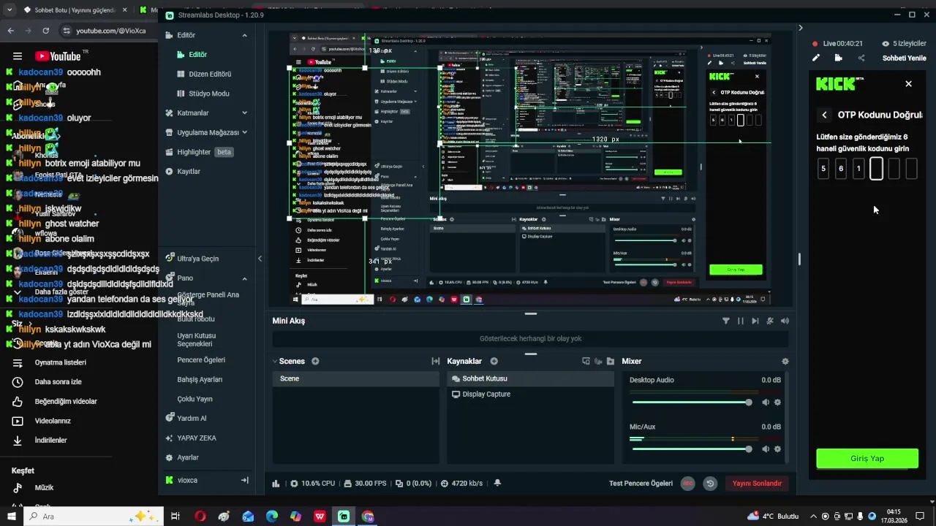The height and width of the screenshot is (526, 936).
Task: Click Sohbeti Yenile
Action: point(904,58)
